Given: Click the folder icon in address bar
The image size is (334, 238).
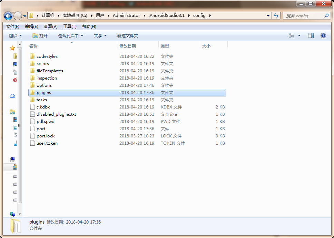Looking at the screenshot, I should tap(31, 15).
